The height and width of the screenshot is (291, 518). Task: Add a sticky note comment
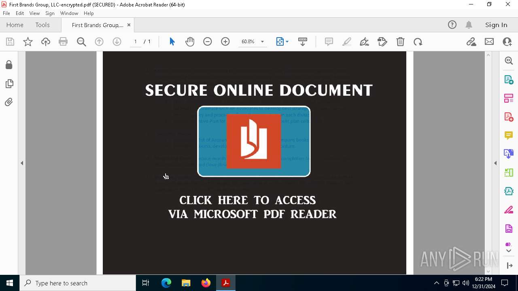(x=329, y=42)
